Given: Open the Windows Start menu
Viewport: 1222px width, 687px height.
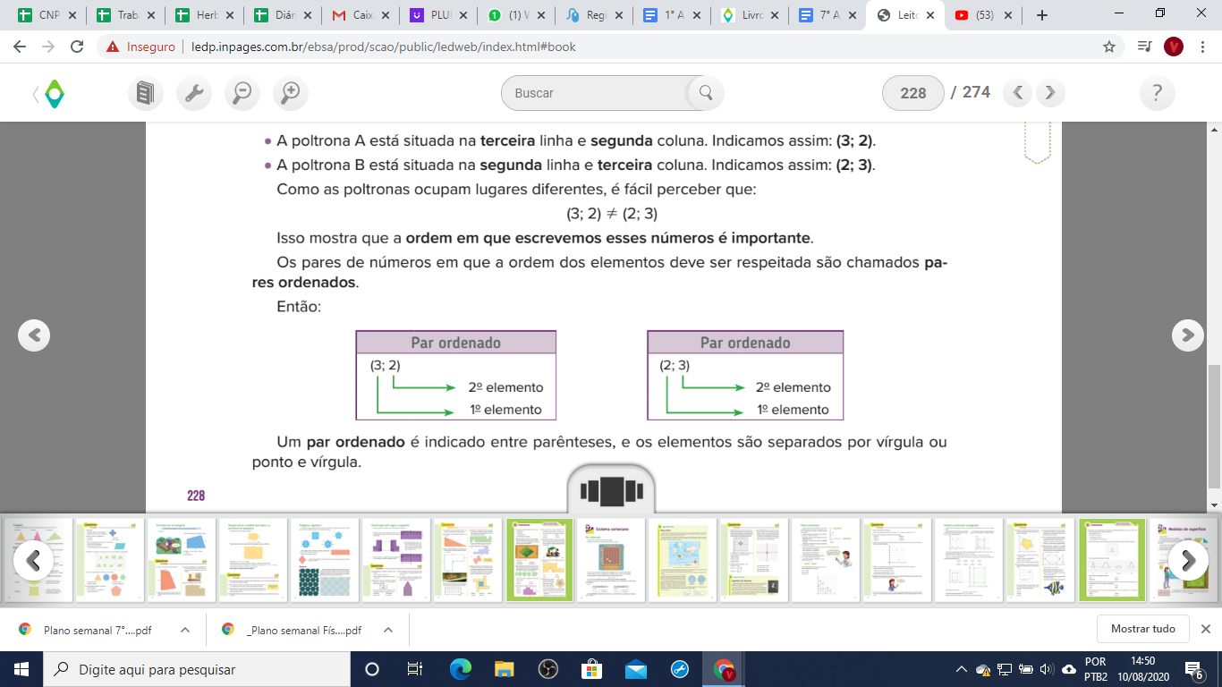Looking at the screenshot, I should [x=21, y=669].
